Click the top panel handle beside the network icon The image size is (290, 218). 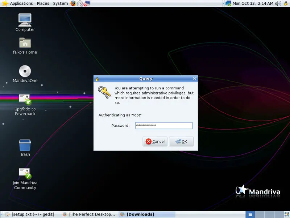click(223, 3)
